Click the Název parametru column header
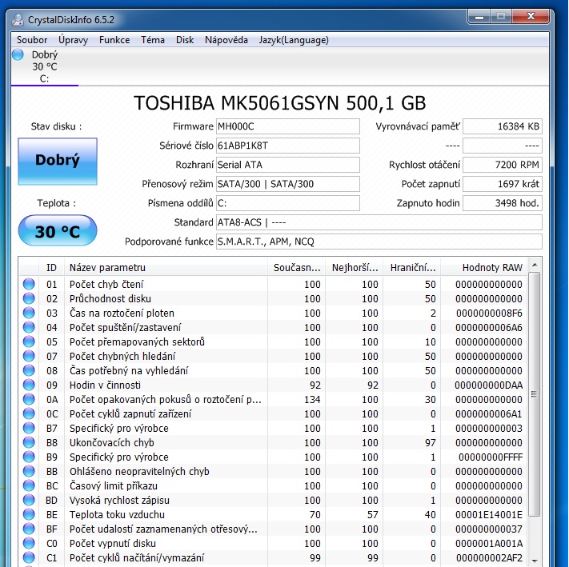Image resolution: width=569 pixels, height=567 pixels. click(x=166, y=268)
